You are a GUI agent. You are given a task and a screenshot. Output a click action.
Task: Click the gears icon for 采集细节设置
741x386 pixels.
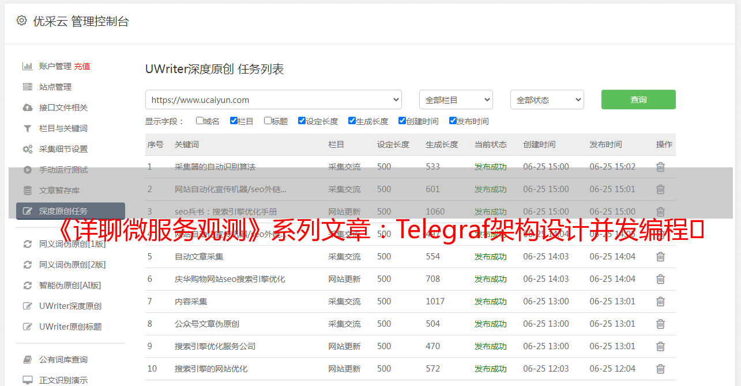[x=27, y=149]
